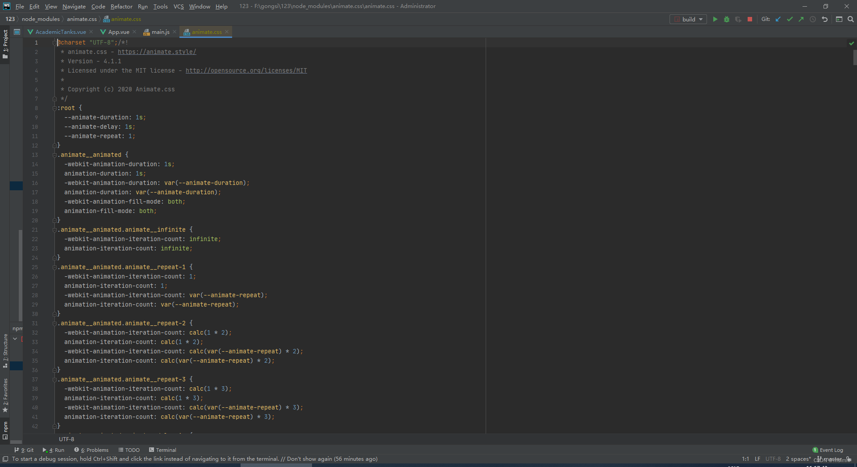Image resolution: width=857 pixels, height=467 pixels.
Task: Run with coverage shield icon
Action: coord(738,19)
